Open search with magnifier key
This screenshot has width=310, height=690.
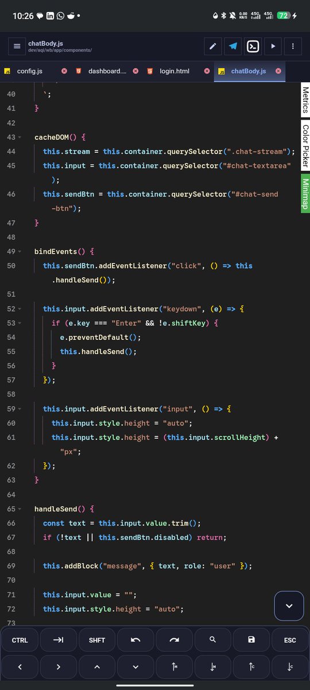(x=213, y=639)
